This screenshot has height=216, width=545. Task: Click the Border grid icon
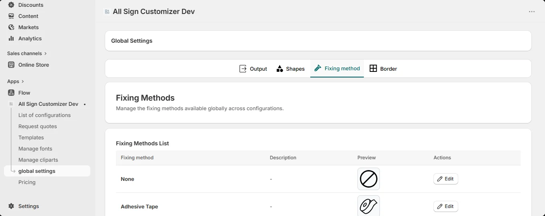click(373, 69)
